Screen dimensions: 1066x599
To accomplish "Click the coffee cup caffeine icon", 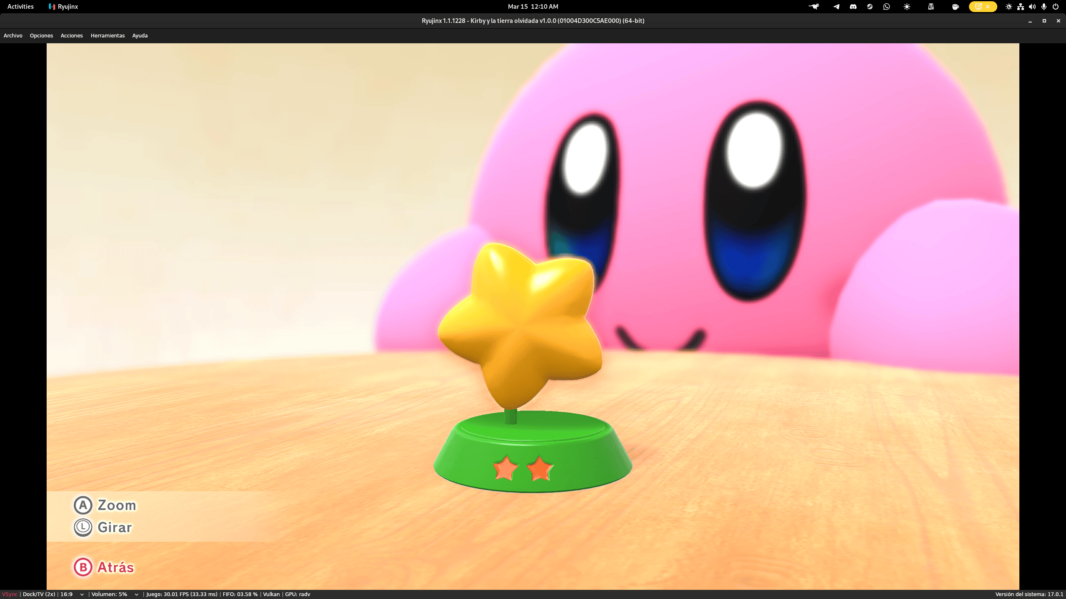I will [x=955, y=7].
